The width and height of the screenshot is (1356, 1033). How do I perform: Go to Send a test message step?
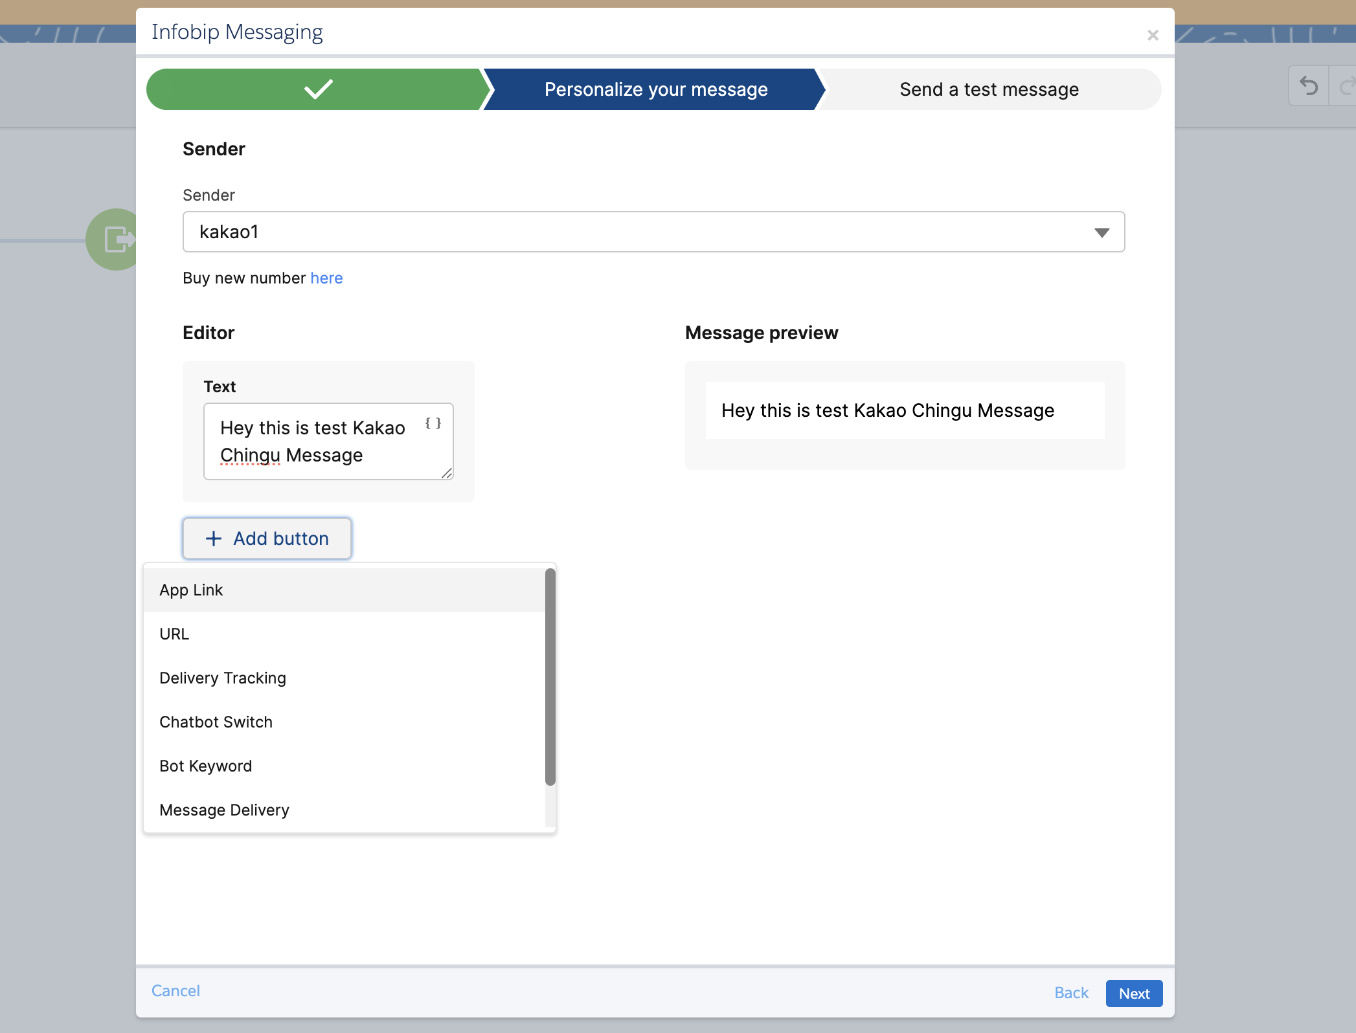point(989,89)
